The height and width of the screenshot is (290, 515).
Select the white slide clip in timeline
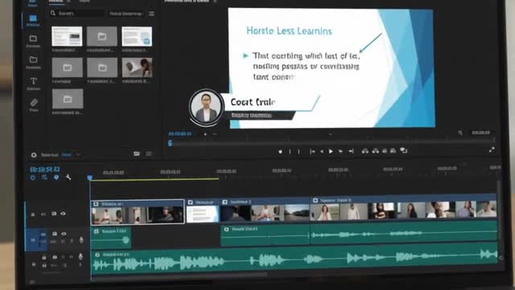(202, 211)
